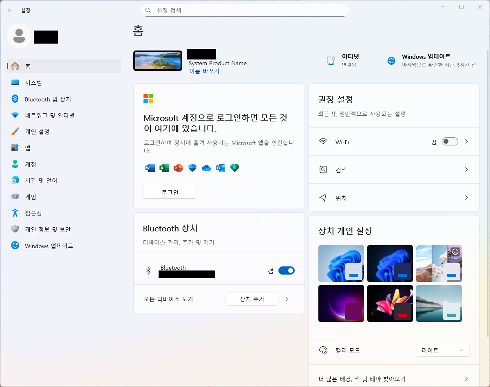This screenshot has height=387, width=490.
Task: Click 게임 in the sidebar
Action: [64, 197]
